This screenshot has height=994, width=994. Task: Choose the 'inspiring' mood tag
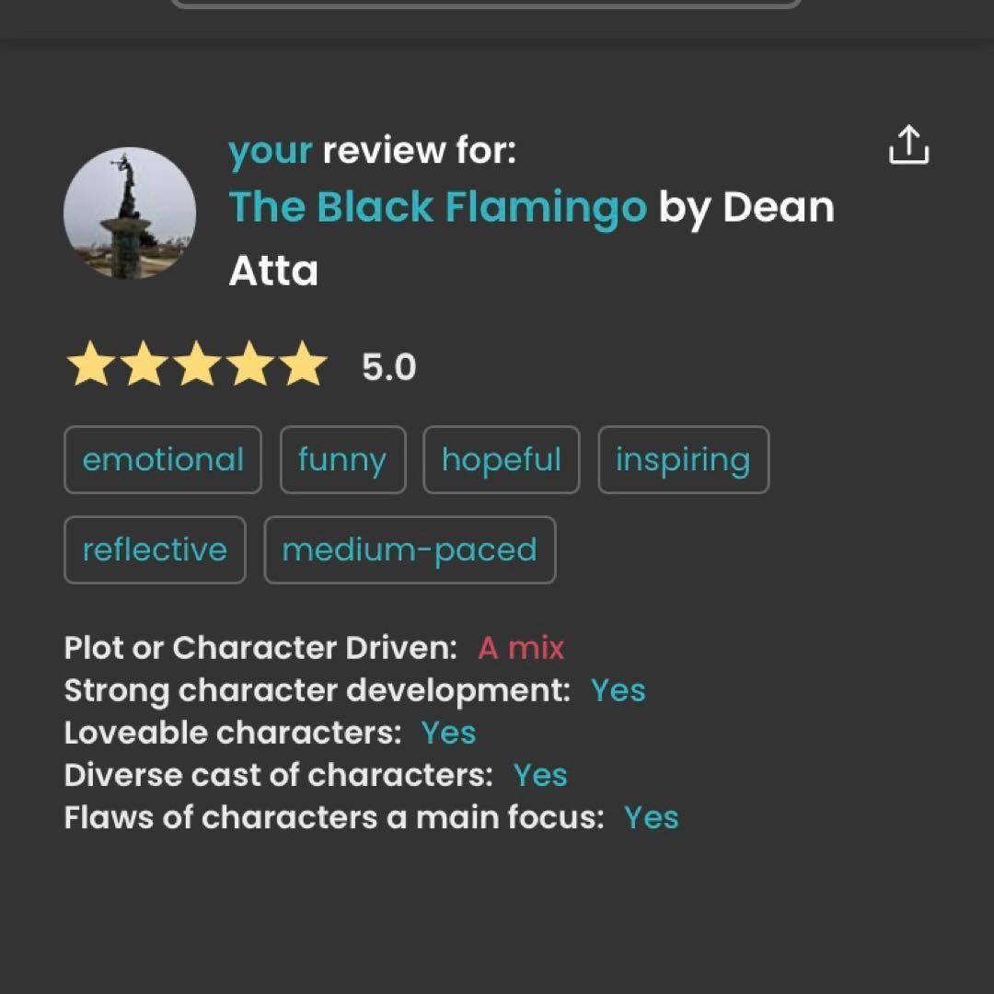coord(683,459)
